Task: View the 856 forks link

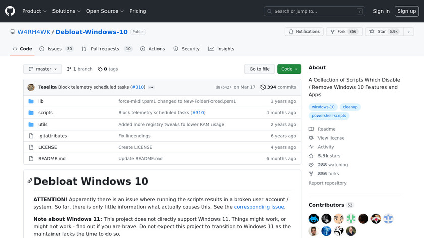Action: pos(324,173)
